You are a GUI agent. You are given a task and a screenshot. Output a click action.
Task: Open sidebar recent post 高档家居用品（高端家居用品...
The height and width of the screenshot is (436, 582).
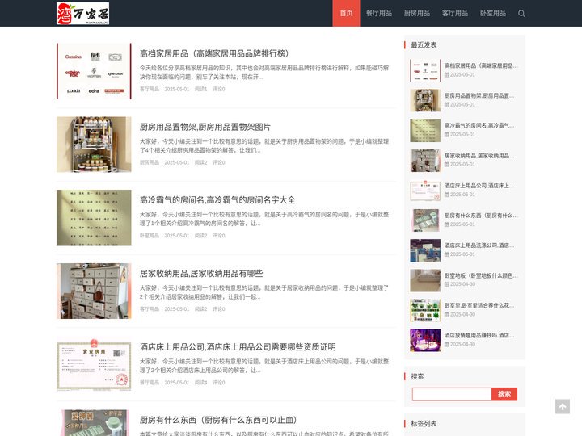coord(481,65)
